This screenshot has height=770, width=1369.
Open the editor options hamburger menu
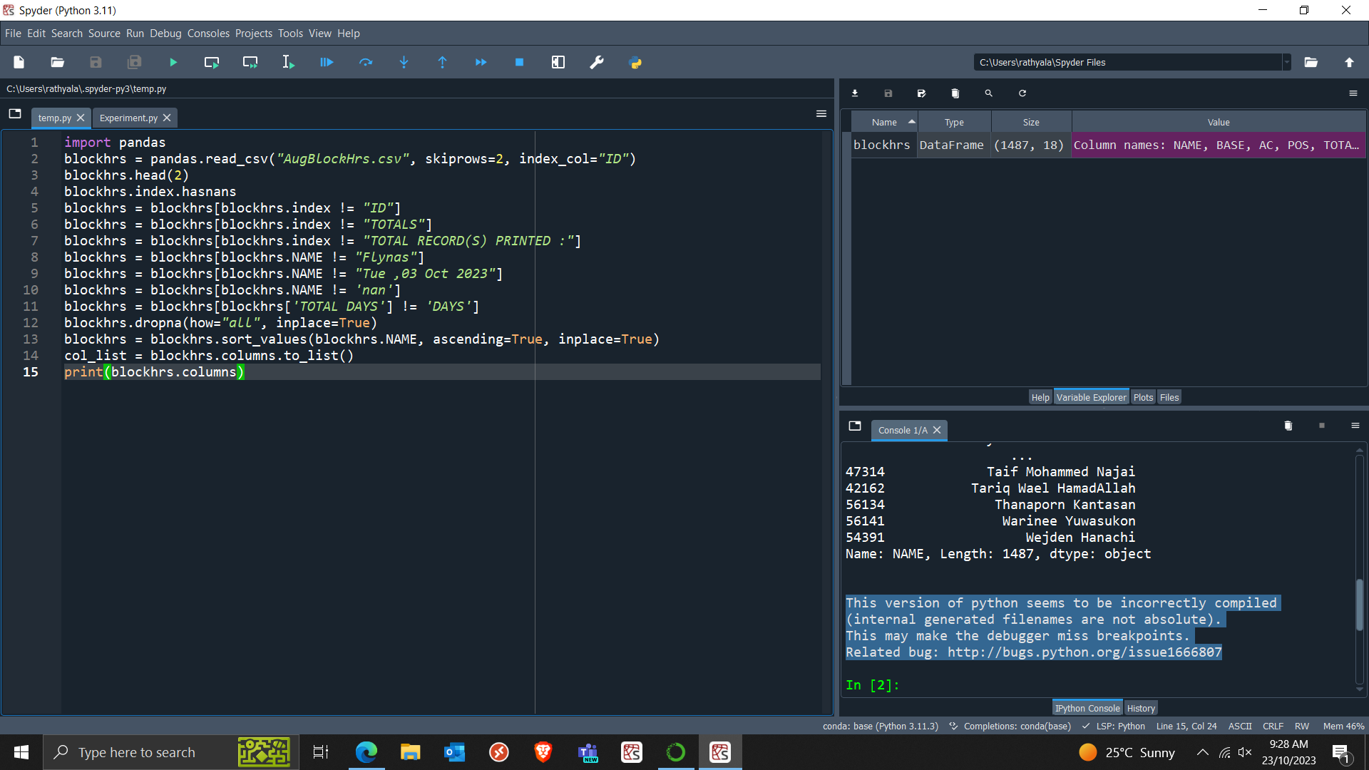[821, 113]
